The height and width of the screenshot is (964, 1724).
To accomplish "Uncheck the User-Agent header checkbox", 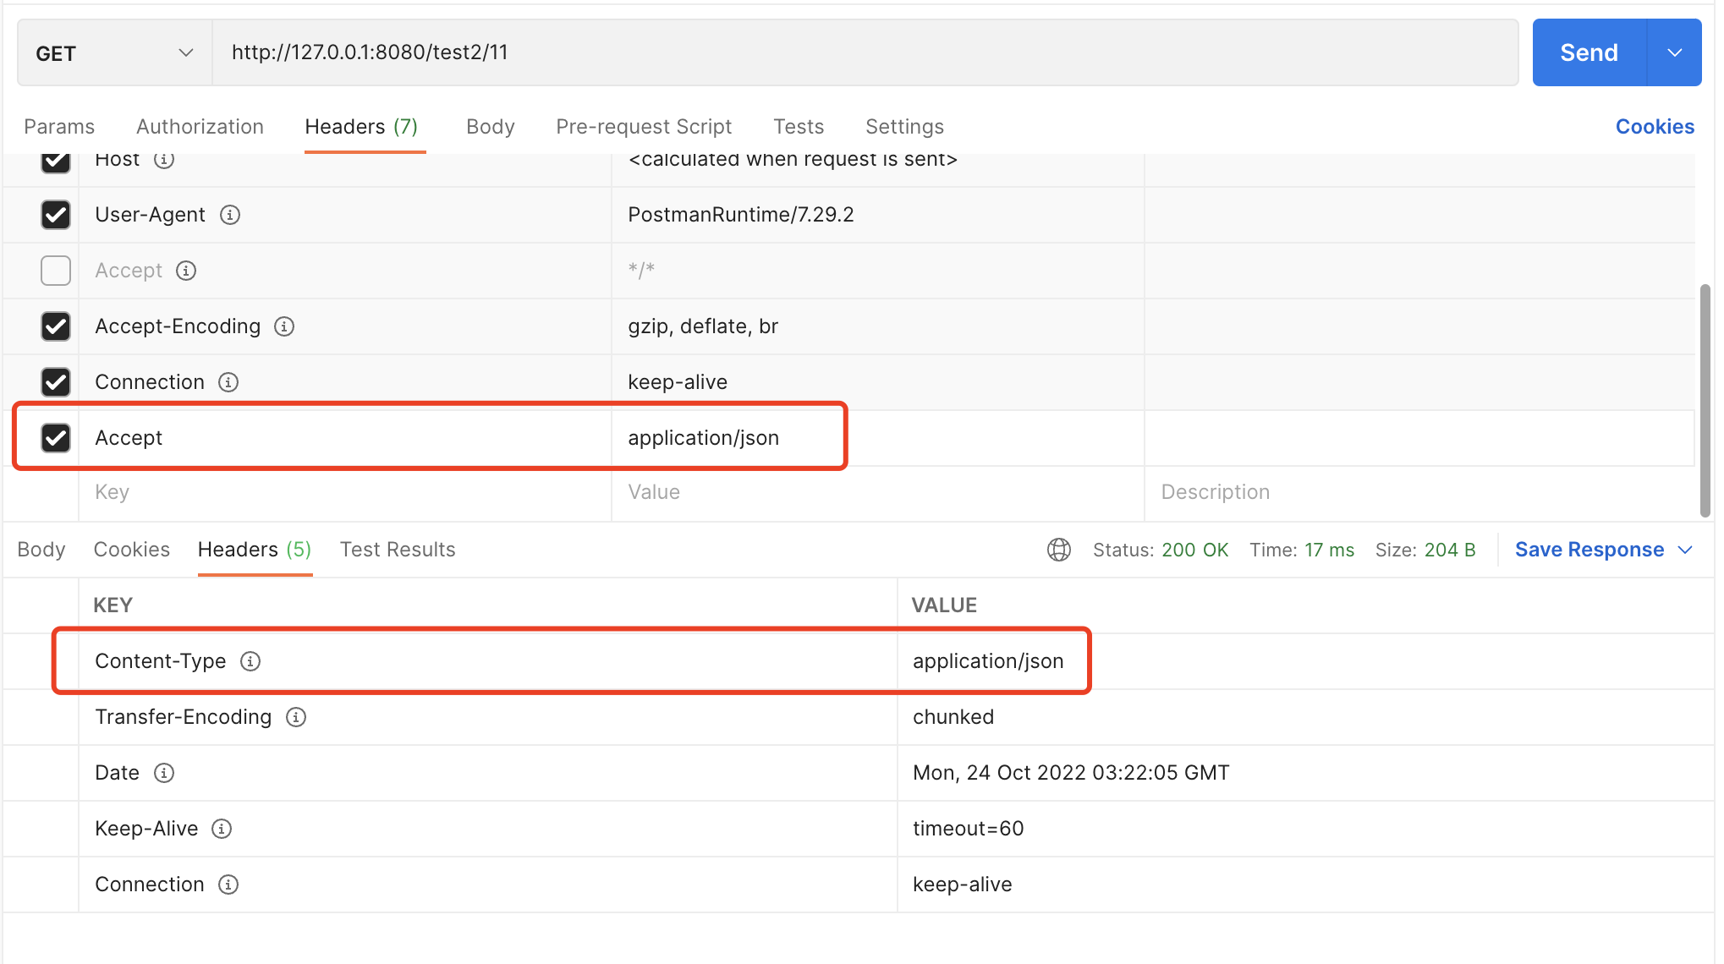I will pos(56,215).
